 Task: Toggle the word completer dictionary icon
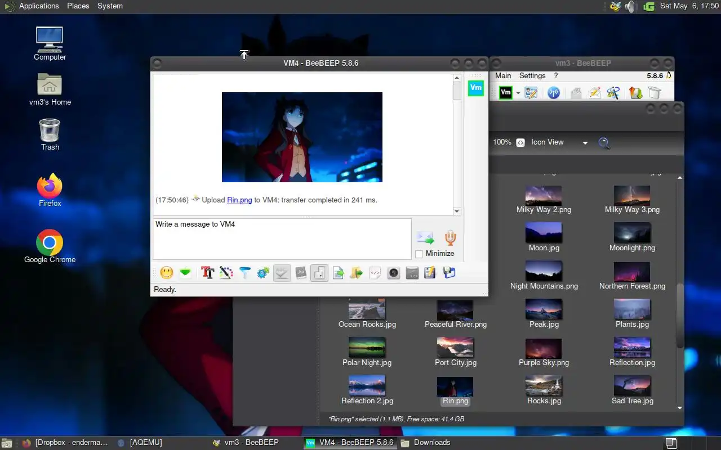(301, 273)
